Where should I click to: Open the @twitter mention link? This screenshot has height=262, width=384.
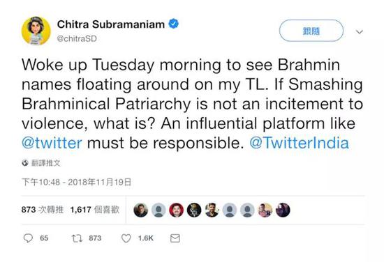pos(52,143)
